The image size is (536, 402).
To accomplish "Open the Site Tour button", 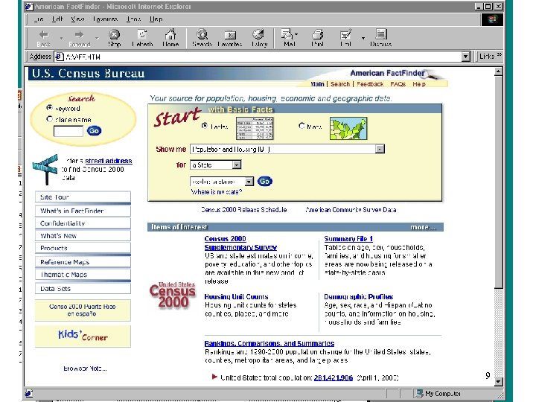I will 83,197.
